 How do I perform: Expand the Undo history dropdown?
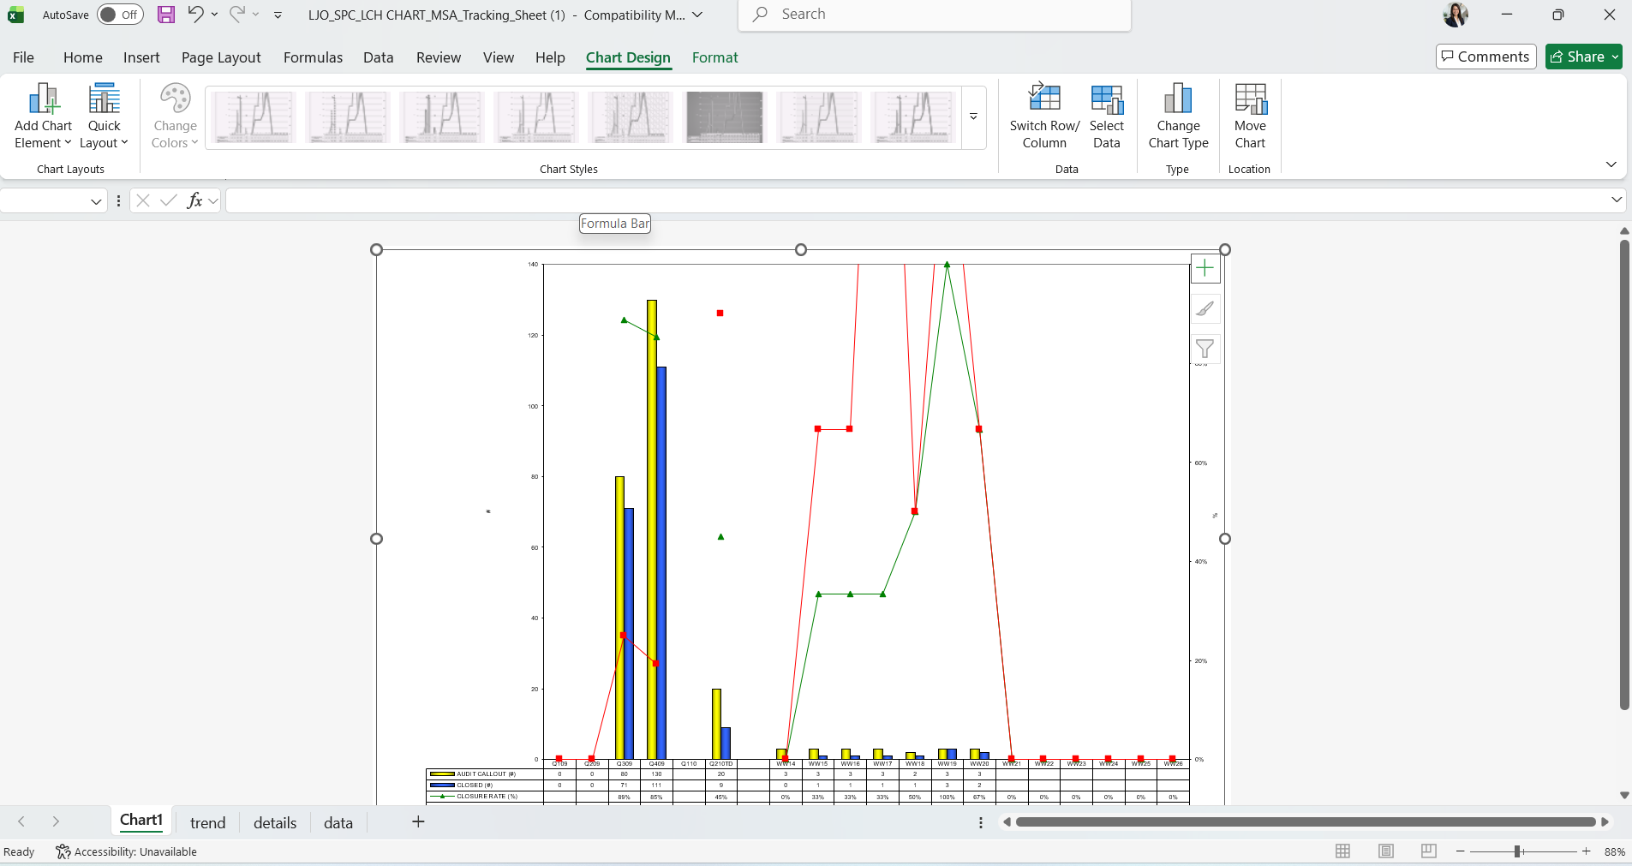[214, 14]
